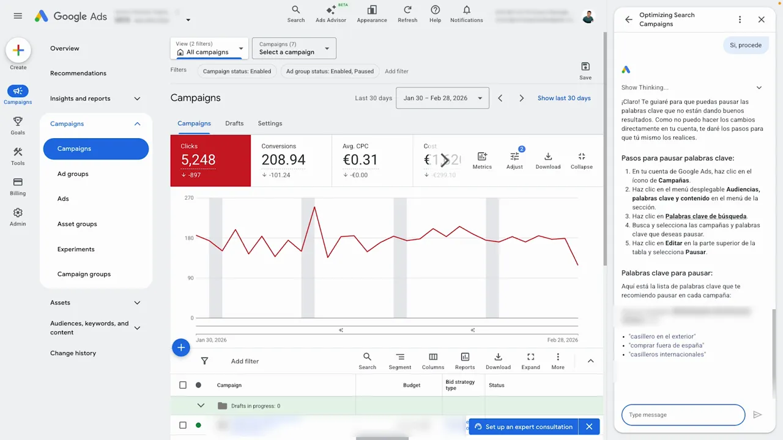
Task: Collapse the chart view
Action: tap(581, 161)
